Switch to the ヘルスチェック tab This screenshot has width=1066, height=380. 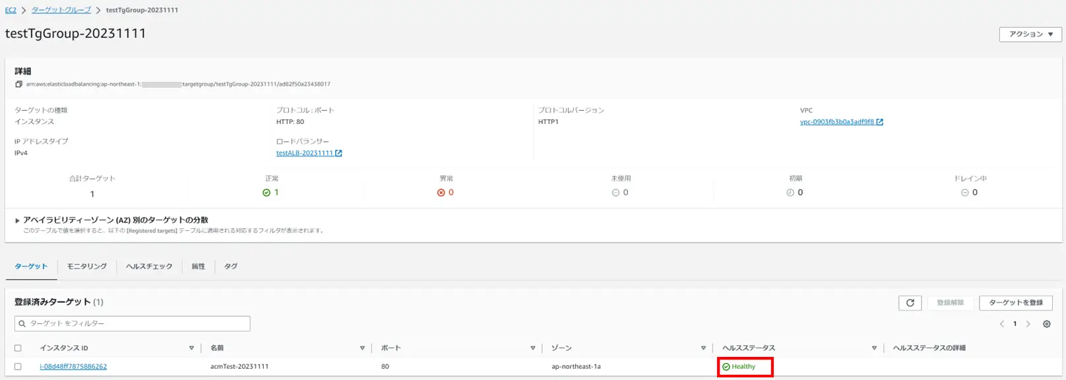click(149, 267)
